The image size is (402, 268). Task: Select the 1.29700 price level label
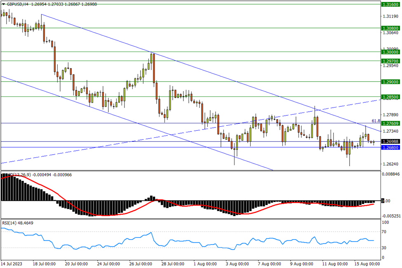pos(390,61)
